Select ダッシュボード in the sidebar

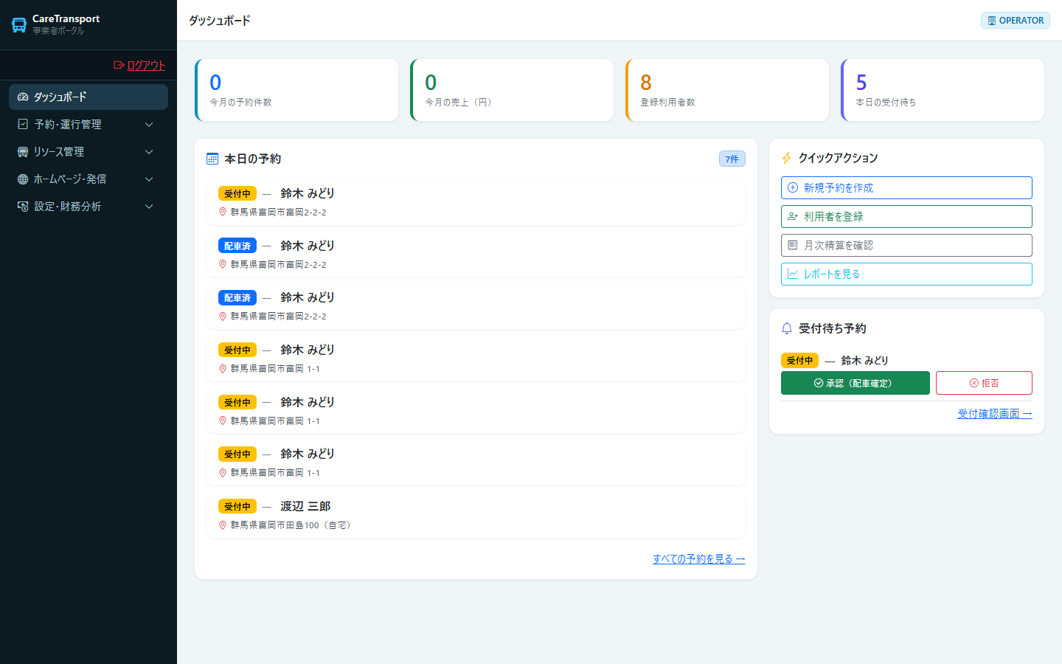point(88,97)
